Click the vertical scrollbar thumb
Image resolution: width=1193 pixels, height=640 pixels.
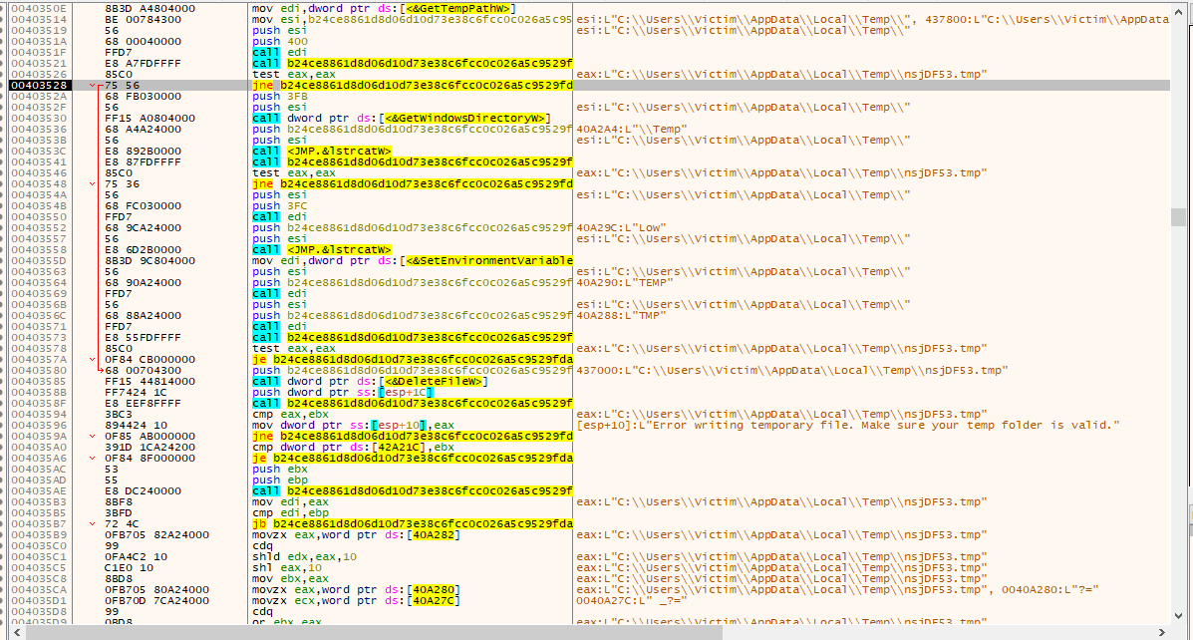1179,217
